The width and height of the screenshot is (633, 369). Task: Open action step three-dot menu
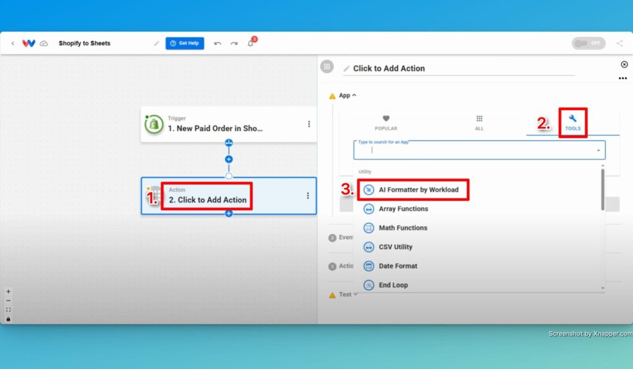point(308,196)
